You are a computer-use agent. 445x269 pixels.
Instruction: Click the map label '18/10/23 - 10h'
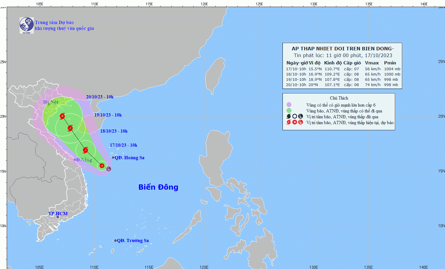(114, 131)
